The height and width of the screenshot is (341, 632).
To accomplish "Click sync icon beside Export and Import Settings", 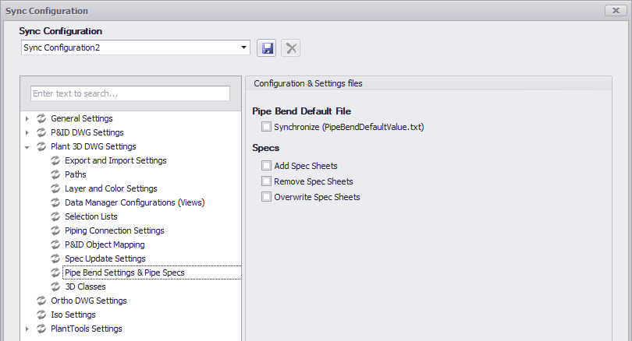I will tap(55, 160).
